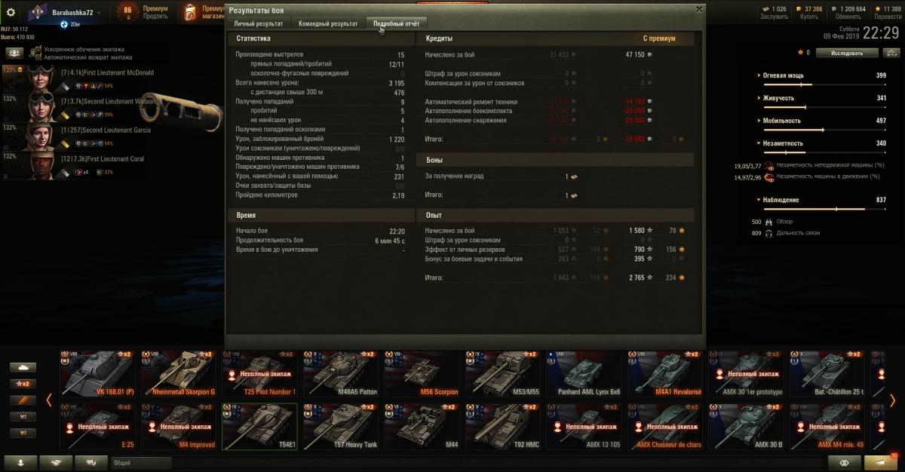Open crew operations button above crew list
The image size is (905, 472).
(x=14, y=53)
